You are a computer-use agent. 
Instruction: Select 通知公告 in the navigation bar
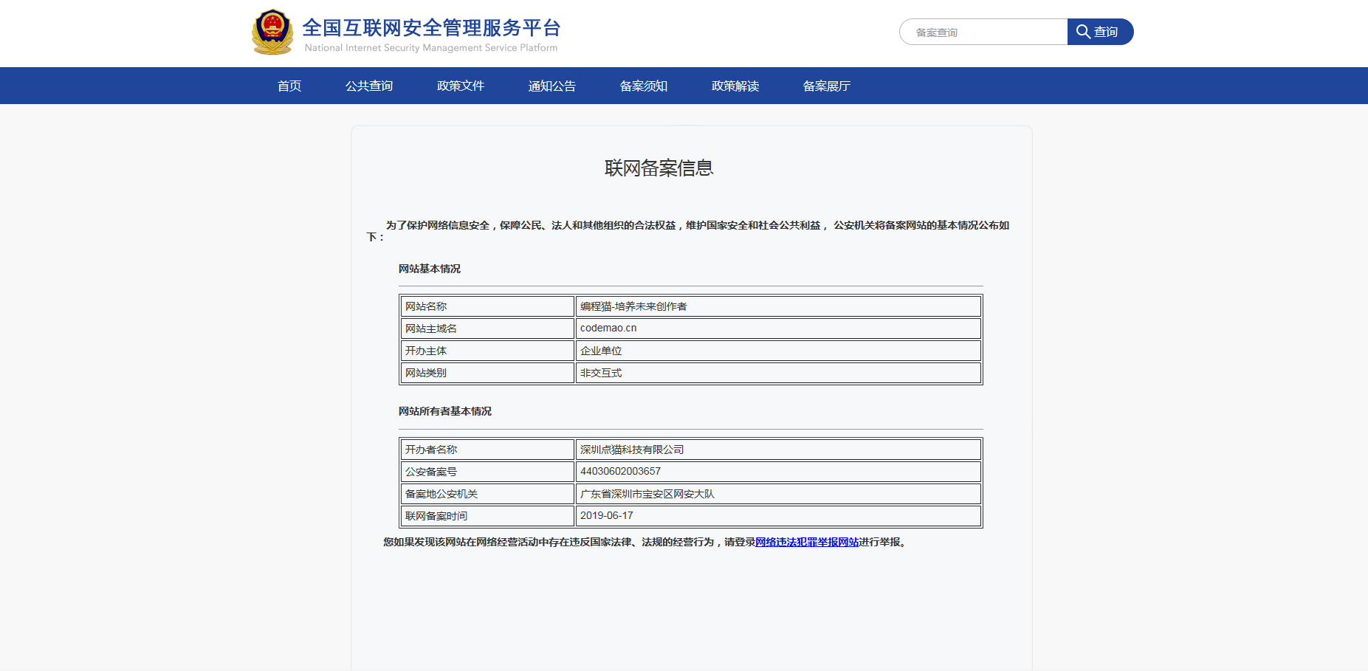(552, 86)
